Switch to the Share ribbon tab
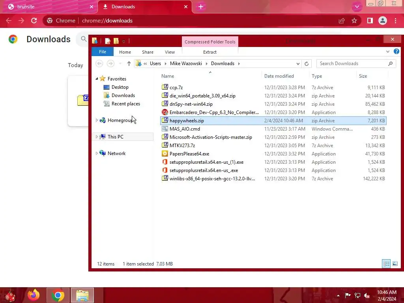Screen dimensions: 404x303 coord(148,52)
